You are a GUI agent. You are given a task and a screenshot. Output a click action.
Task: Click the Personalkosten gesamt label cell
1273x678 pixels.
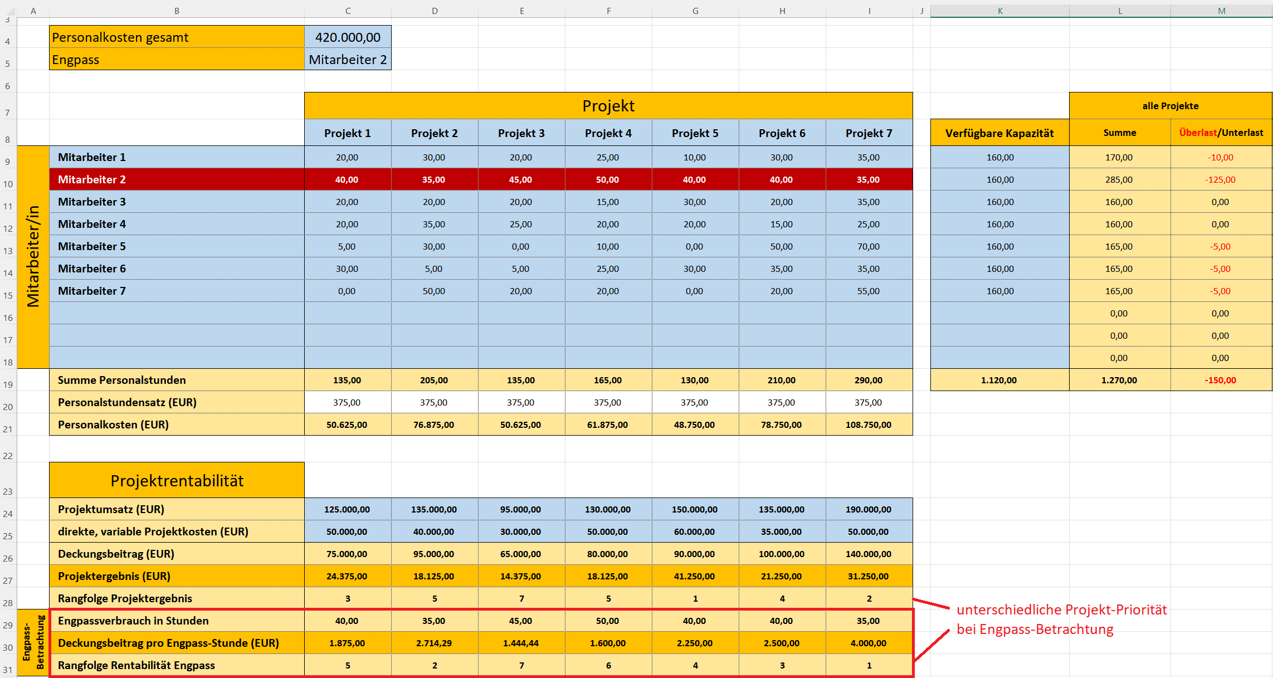[x=177, y=37]
